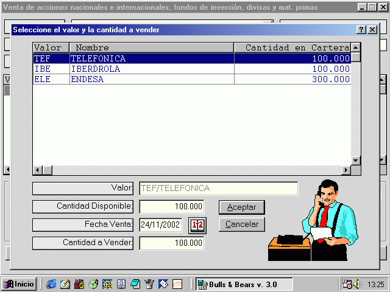Open the blue tag quick launch icon
390x292 pixels.
tap(163, 284)
